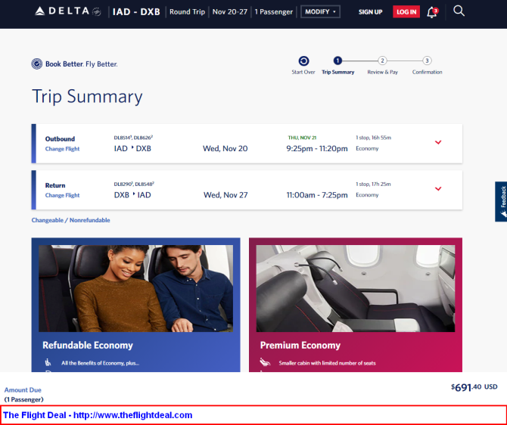Click the 1 stop, 16h 55m text
The width and height of the screenshot is (507, 425).
click(x=374, y=138)
